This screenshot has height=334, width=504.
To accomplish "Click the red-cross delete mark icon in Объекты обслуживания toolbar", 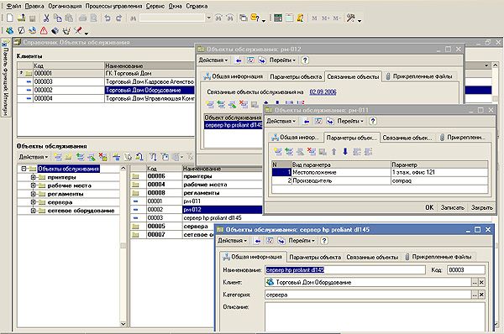I will [x=102, y=157].
